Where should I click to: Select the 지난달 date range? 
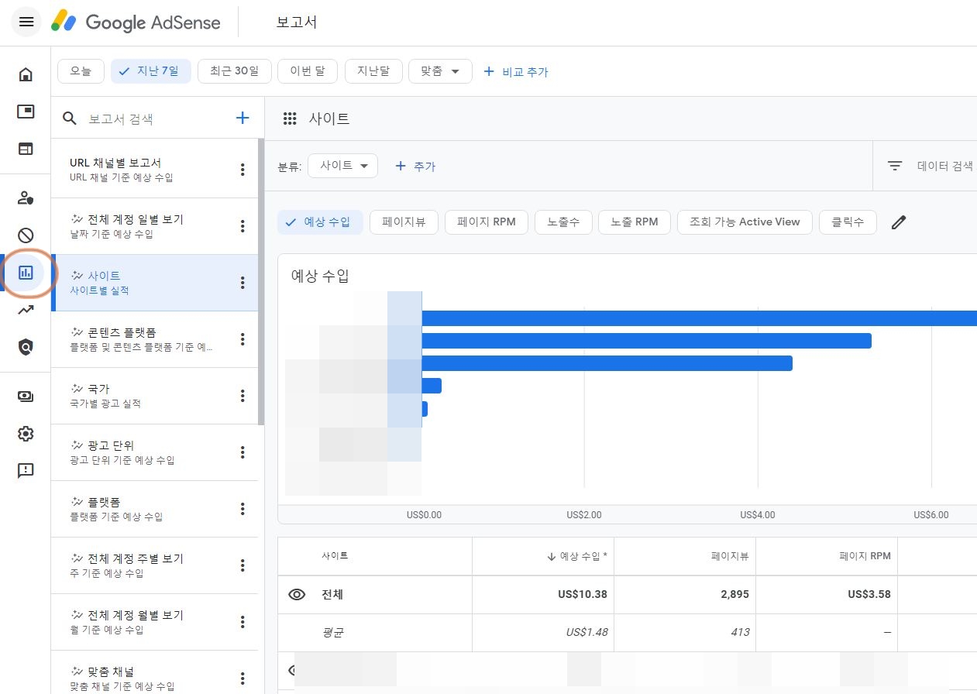(x=373, y=71)
